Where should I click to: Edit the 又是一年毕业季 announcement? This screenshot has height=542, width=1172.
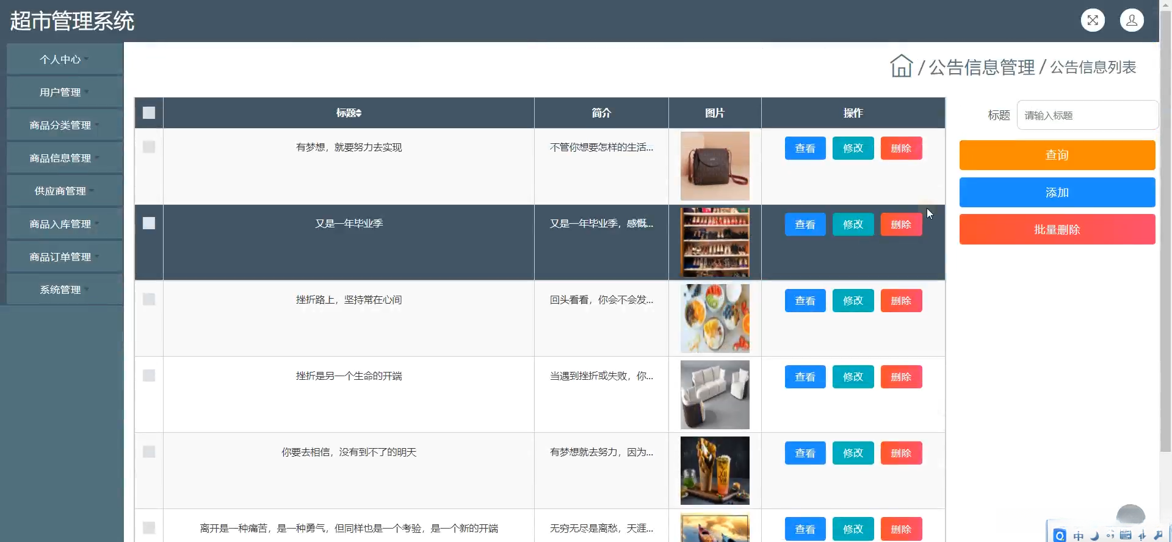(x=853, y=224)
